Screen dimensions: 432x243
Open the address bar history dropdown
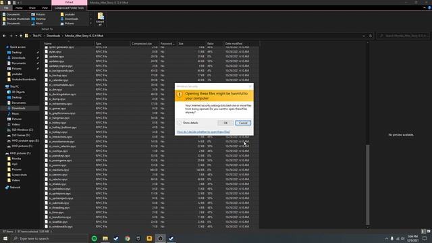click(364, 36)
